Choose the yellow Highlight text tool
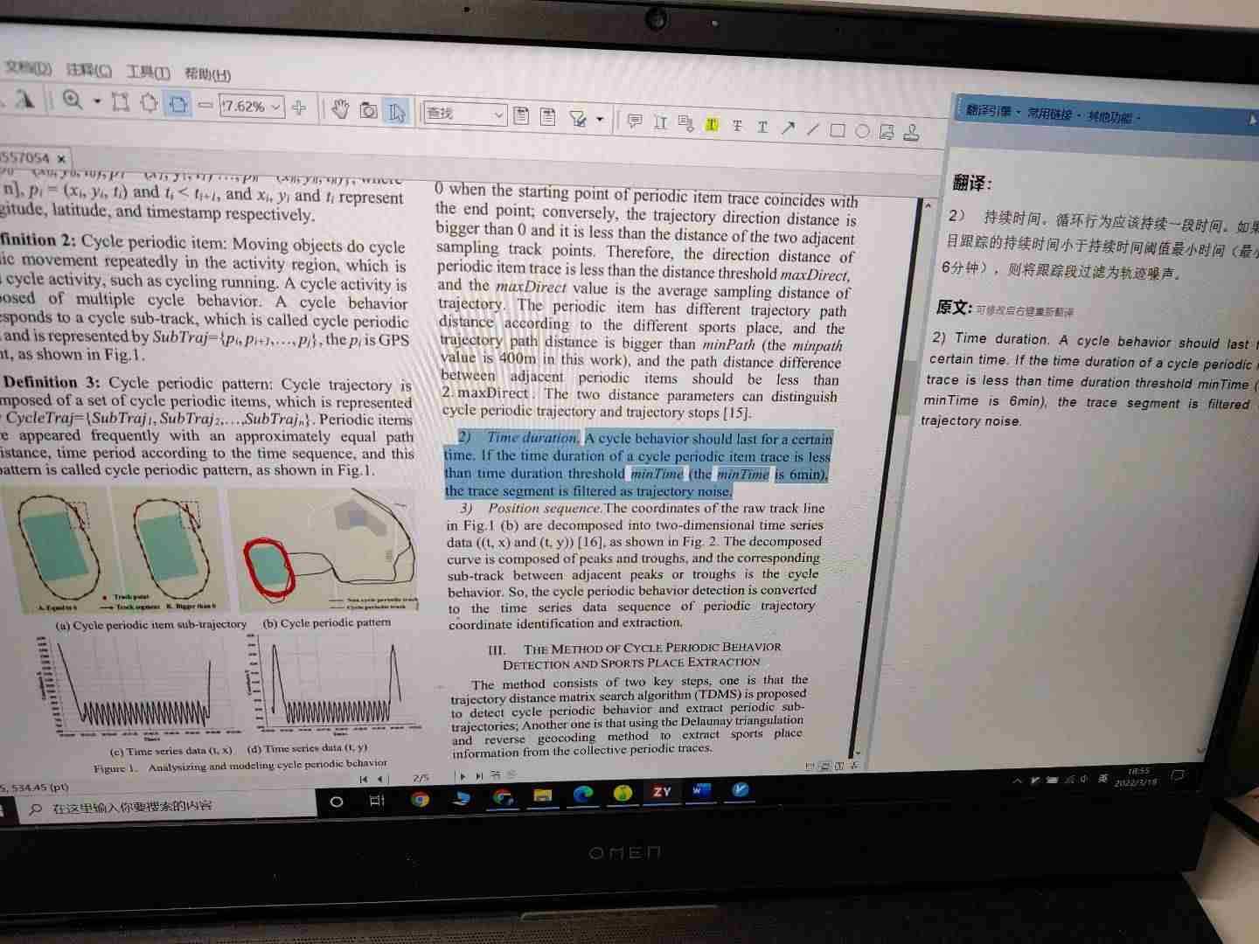Screen dimensions: 1259x944 point(712,125)
